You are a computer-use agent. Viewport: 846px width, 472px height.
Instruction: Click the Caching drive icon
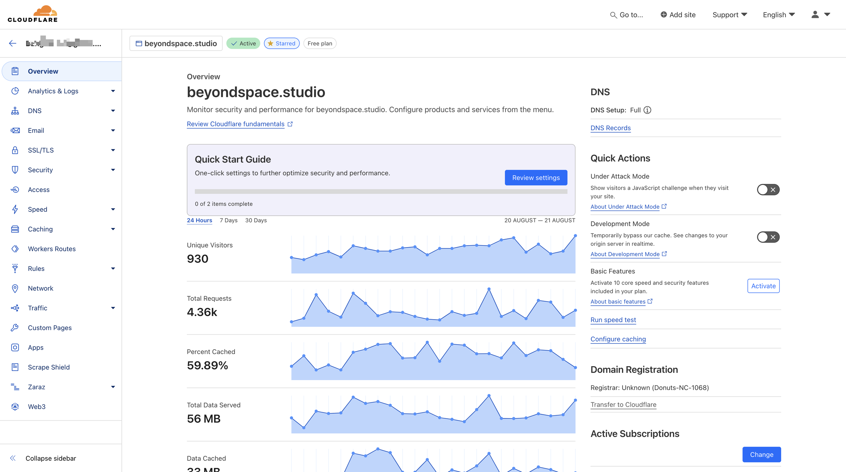pos(15,229)
